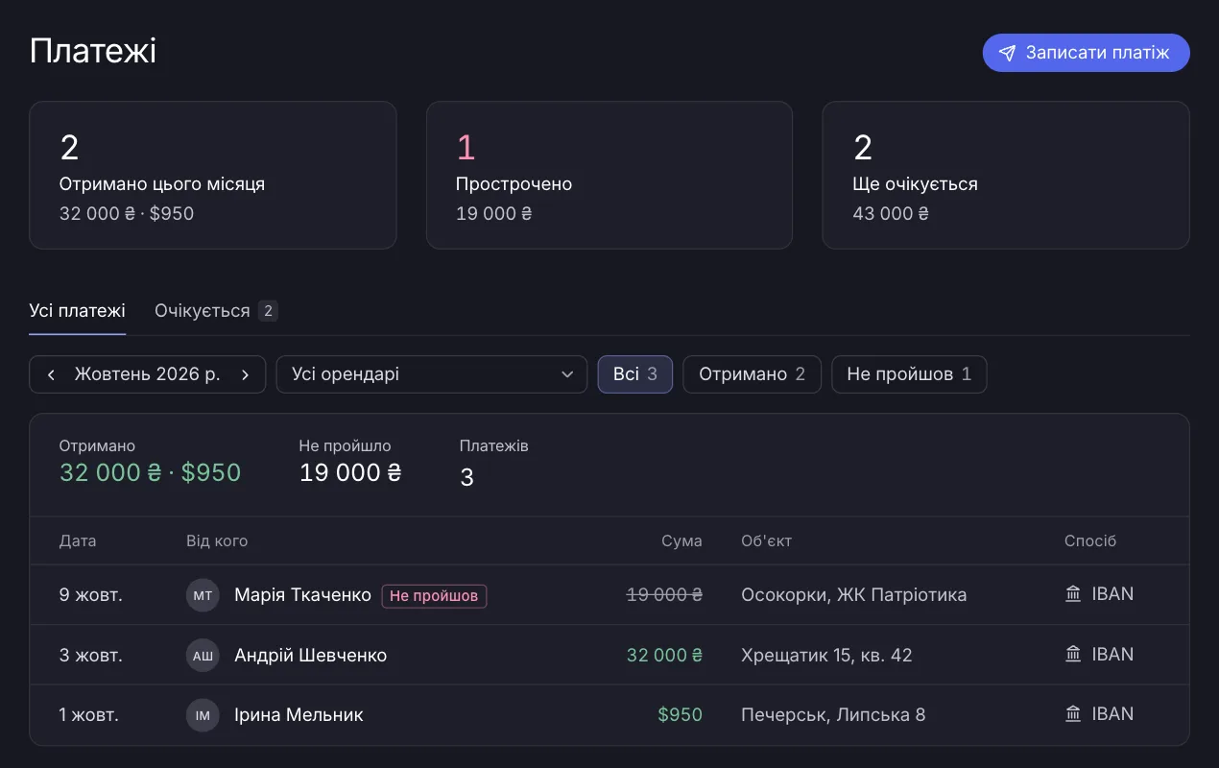Image resolution: width=1219 pixels, height=768 pixels.
Task: Click bank icon in Андрій Шевченко row
Action: click(1073, 655)
